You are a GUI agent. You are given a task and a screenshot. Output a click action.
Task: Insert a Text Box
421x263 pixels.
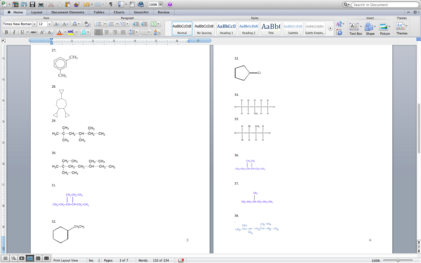(355, 29)
